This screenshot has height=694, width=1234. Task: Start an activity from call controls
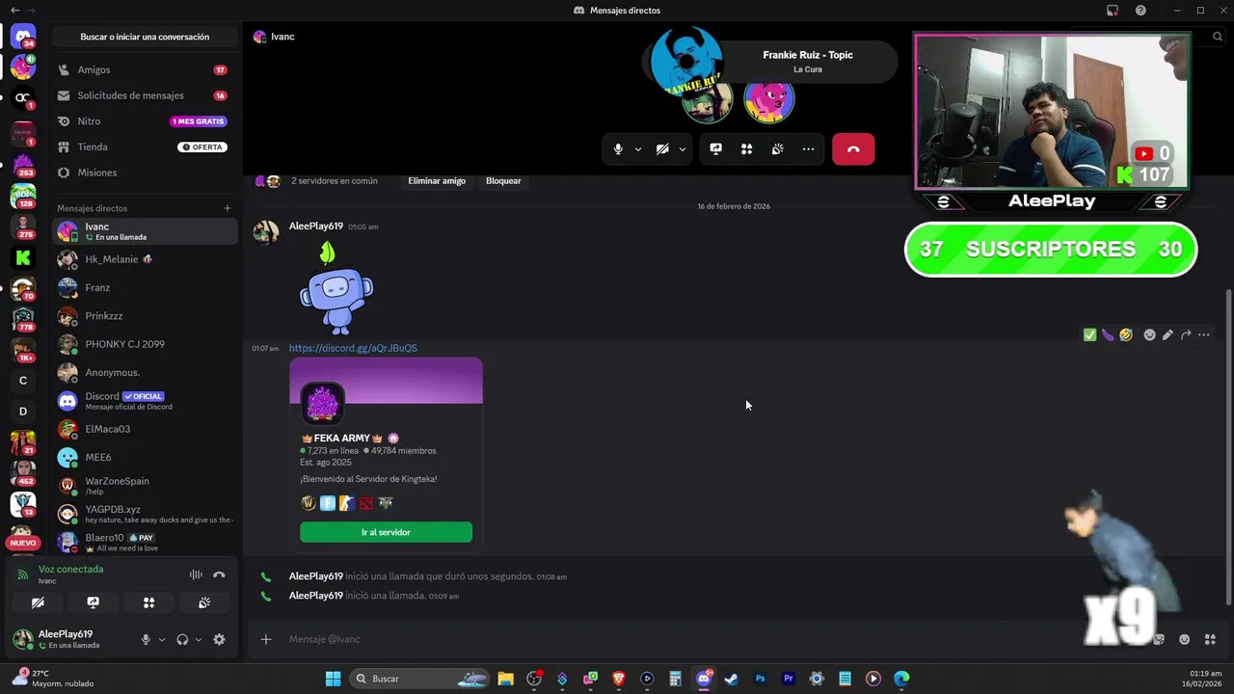click(x=746, y=149)
